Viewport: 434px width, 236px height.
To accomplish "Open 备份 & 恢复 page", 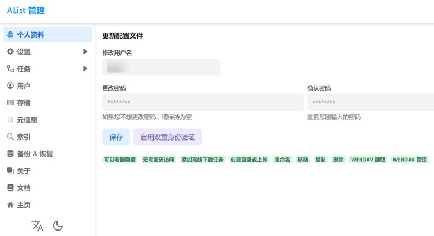I will [x=48, y=154].
